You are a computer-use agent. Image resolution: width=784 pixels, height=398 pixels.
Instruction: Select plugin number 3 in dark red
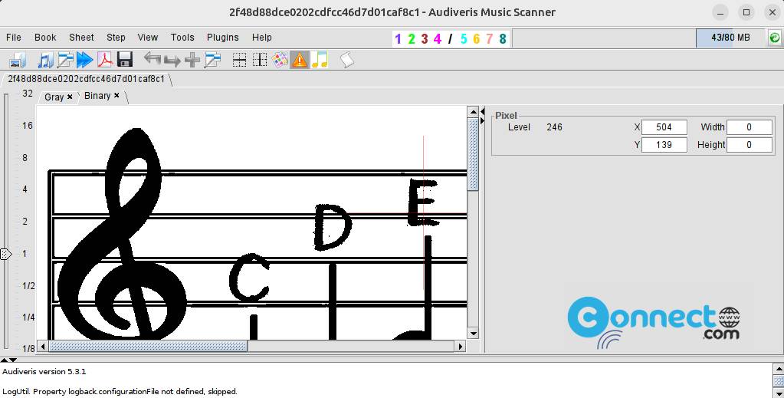[424, 38]
